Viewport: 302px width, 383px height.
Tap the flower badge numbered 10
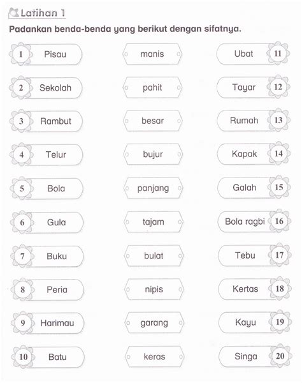coord(23,357)
